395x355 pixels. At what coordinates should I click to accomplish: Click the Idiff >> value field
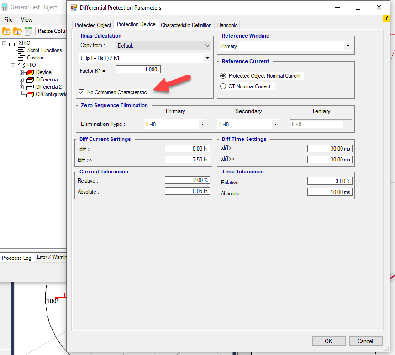(x=187, y=160)
